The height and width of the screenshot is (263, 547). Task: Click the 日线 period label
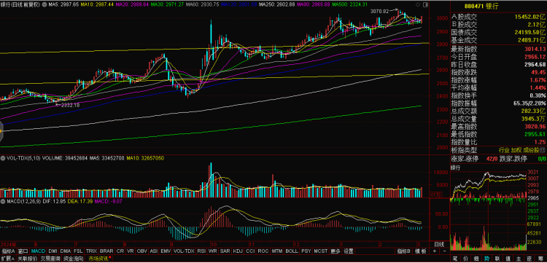(439, 244)
